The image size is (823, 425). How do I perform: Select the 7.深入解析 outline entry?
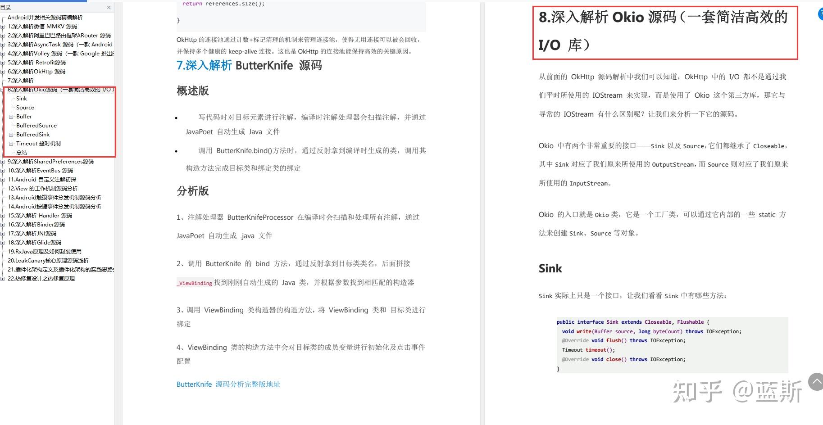21,81
